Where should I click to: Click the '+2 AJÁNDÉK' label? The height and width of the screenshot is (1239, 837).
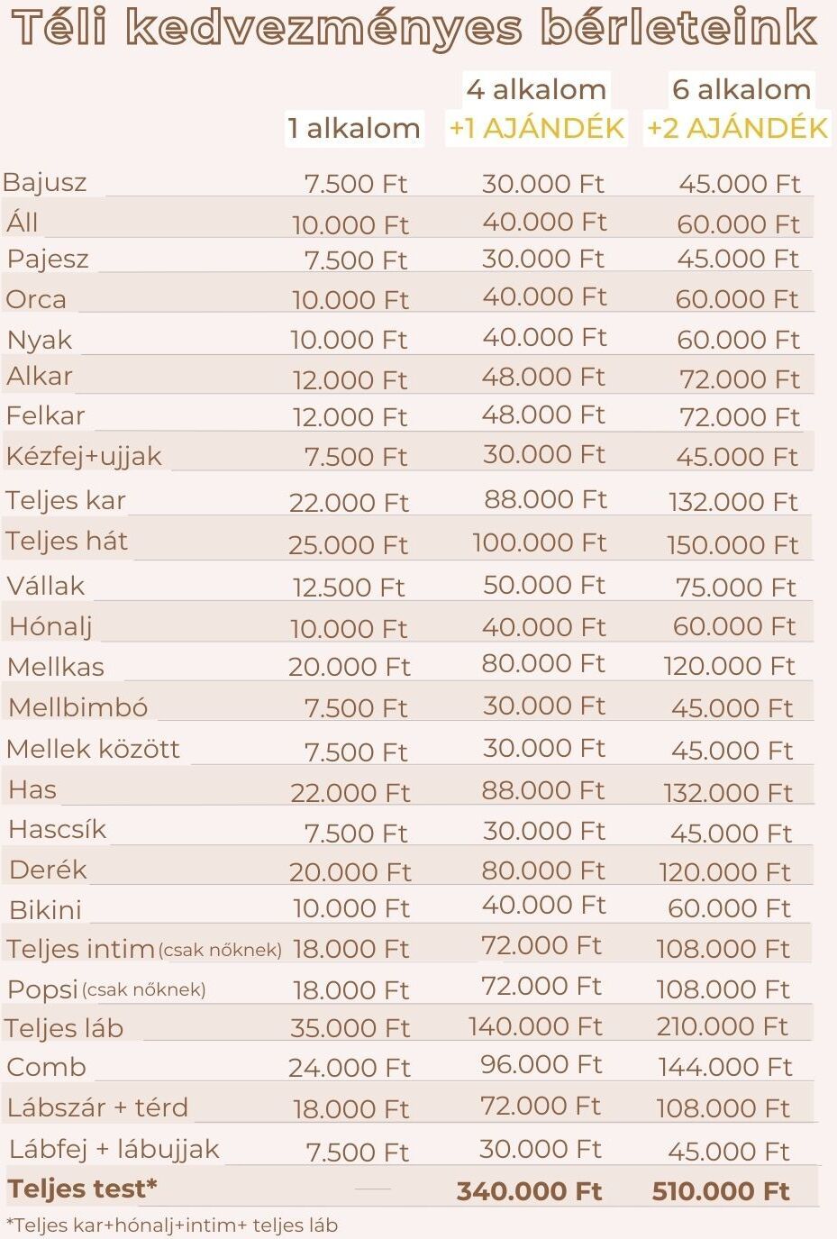737,128
